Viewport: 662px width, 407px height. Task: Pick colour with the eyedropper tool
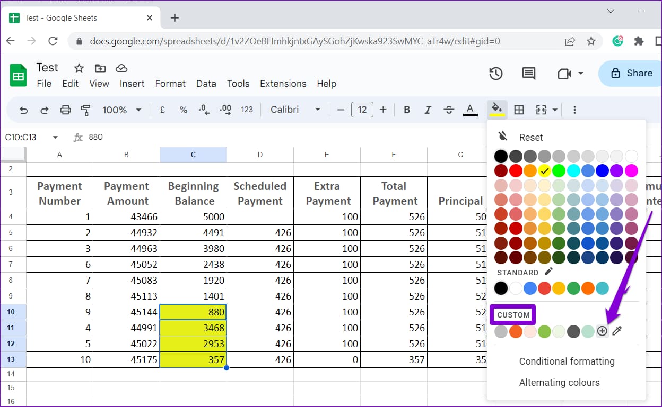[617, 331]
